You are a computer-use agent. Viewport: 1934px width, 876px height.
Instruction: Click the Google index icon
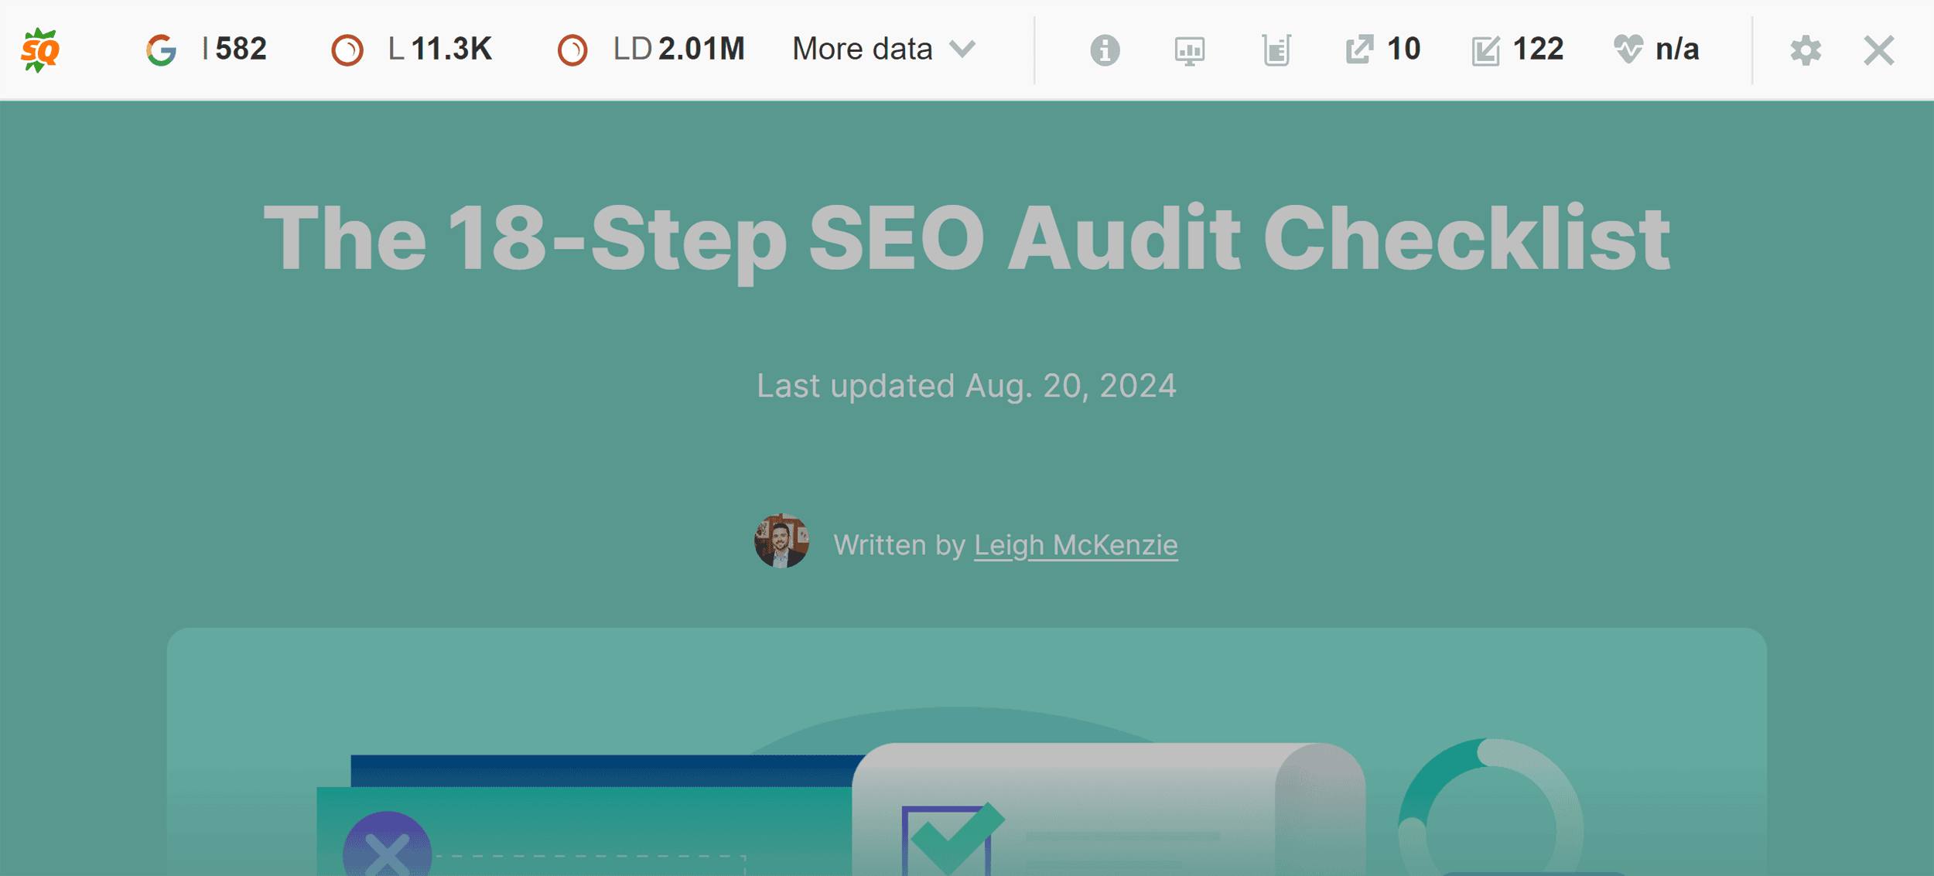pos(160,49)
